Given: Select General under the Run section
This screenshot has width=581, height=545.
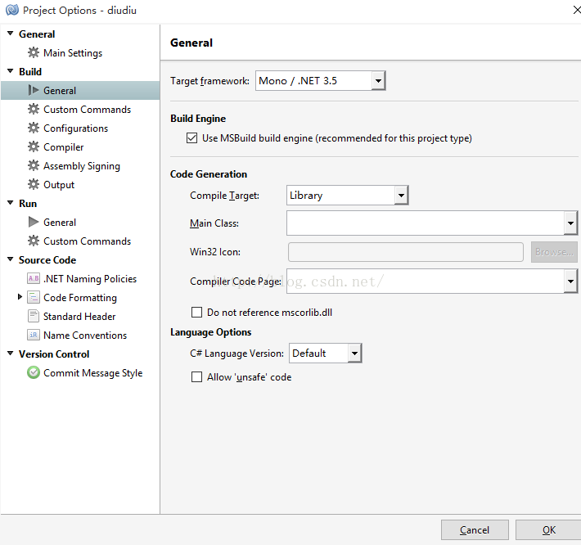Looking at the screenshot, I should [60, 223].
